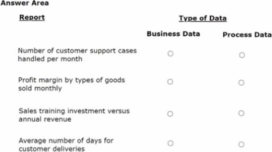
Task: Click the 'Number of customer support cases' line
Action: click(77, 51)
